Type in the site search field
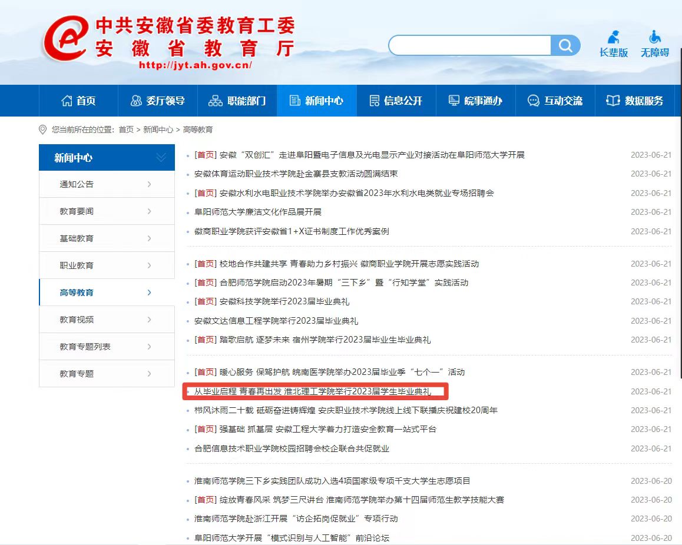The height and width of the screenshot is (545, 682). pyautogui.click(x=469, y=46)
